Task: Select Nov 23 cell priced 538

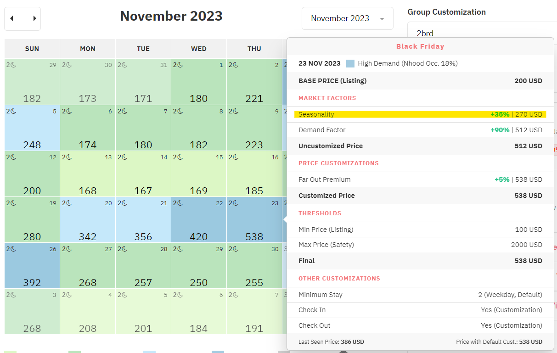Action: coord(254,220)
